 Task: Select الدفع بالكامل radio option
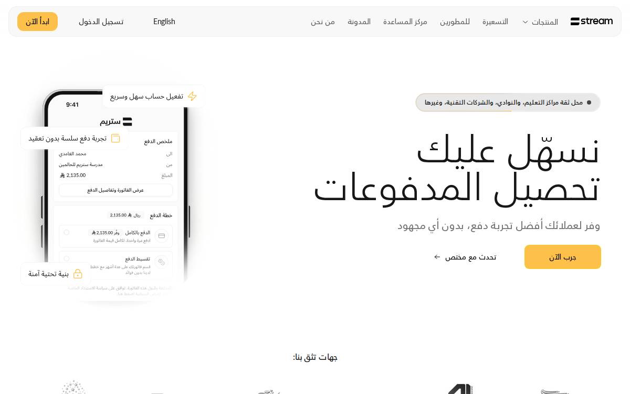point(67,232)
